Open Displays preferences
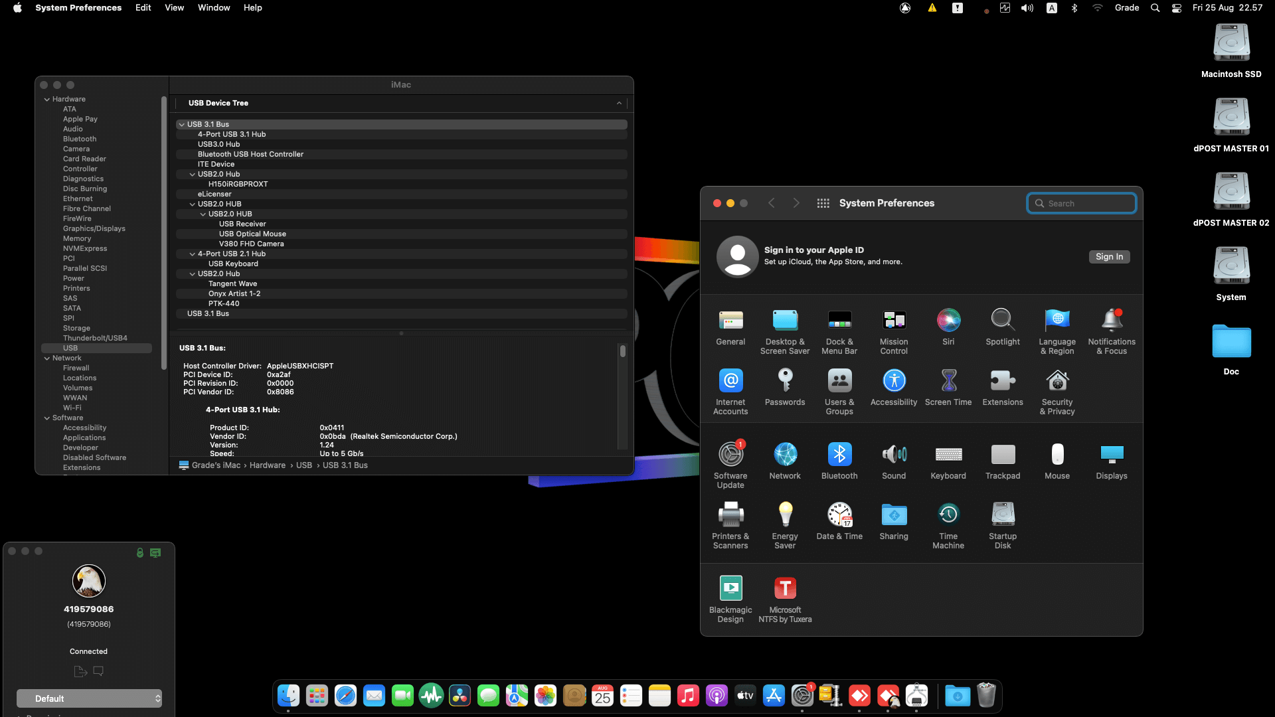 tap(1112, 461)
